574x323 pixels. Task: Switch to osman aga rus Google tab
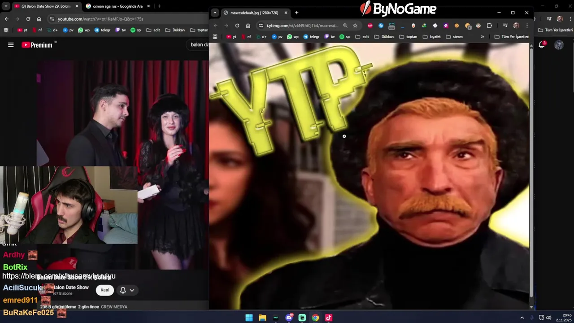(117, 6)
